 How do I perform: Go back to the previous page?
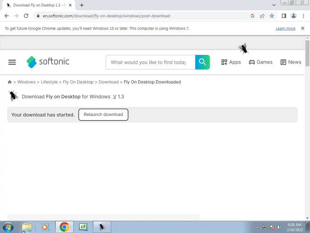(7, 16)
